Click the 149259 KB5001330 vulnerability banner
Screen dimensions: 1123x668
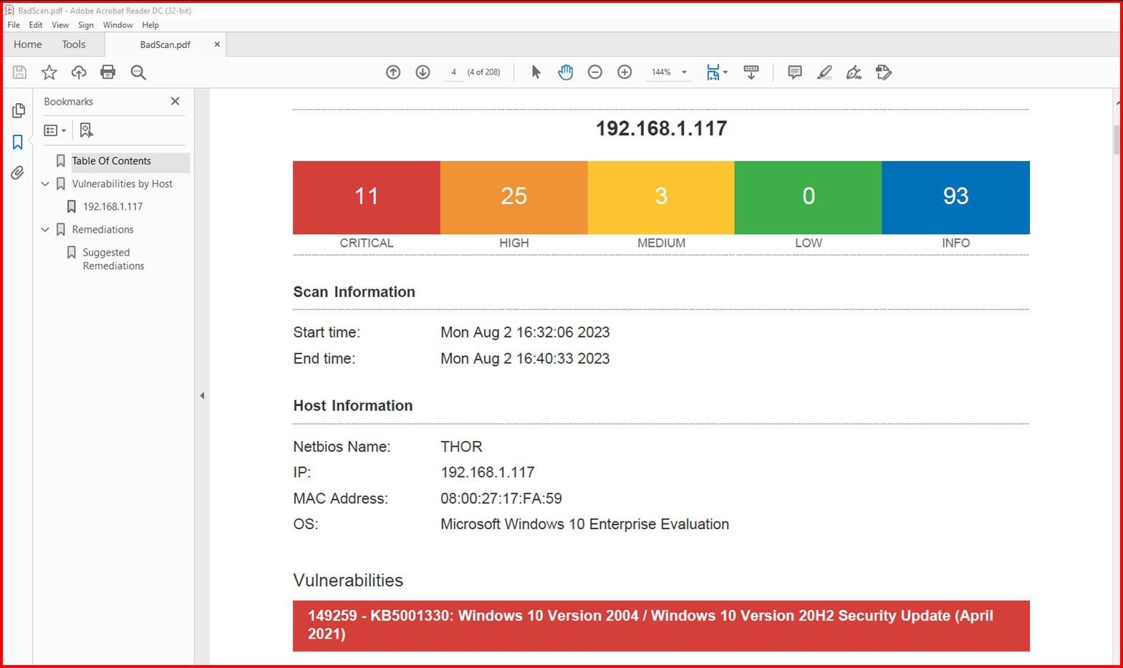[661, 626]
